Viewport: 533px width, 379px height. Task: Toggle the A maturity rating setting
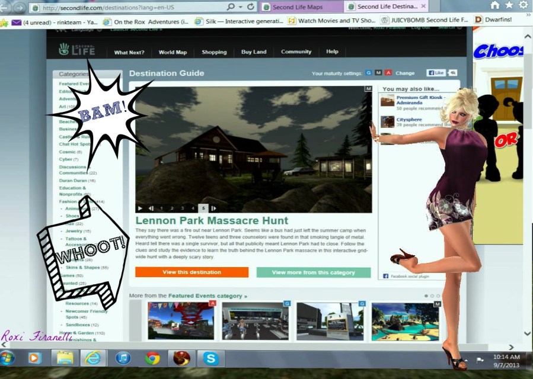coord(388,73)
